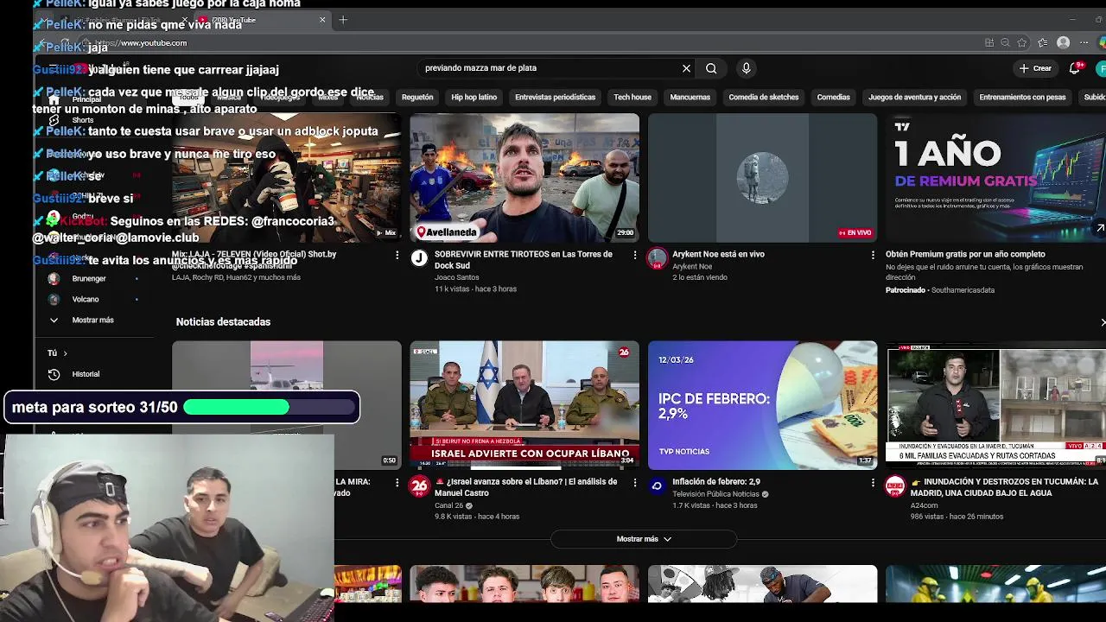Play the Mix LAJA 7ELEVEN thumbnail
The image size is (1106, 622).
286,177
